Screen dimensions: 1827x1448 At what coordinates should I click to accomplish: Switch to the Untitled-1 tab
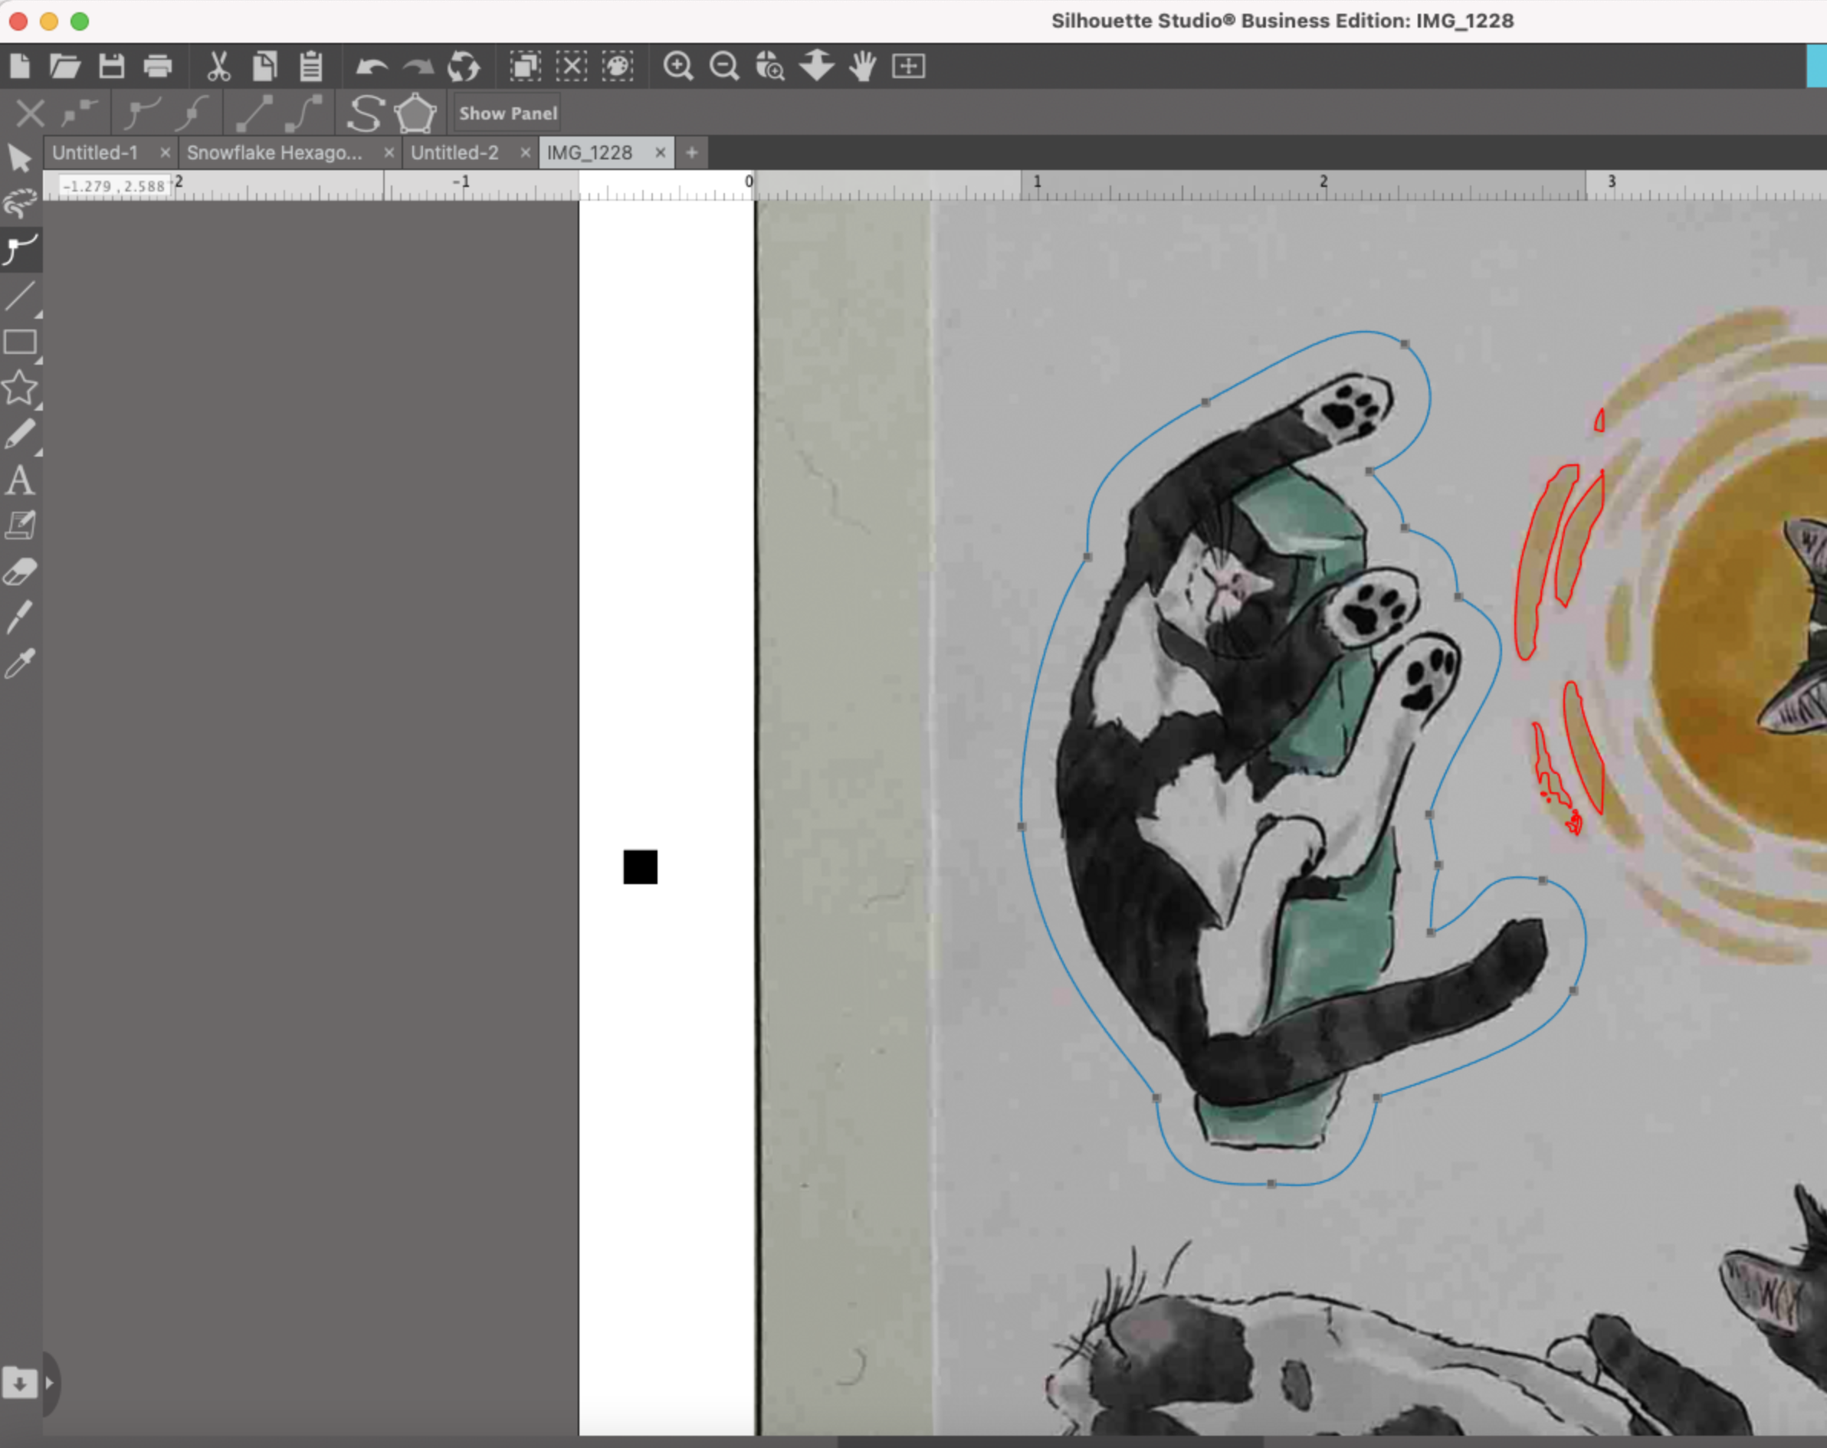click(95, 152)
